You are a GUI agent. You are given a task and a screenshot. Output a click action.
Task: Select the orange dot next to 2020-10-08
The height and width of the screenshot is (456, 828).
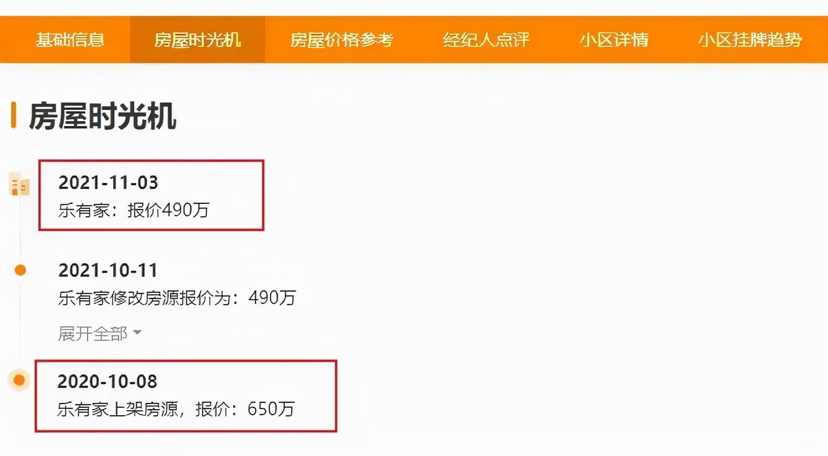pos(19,379)
